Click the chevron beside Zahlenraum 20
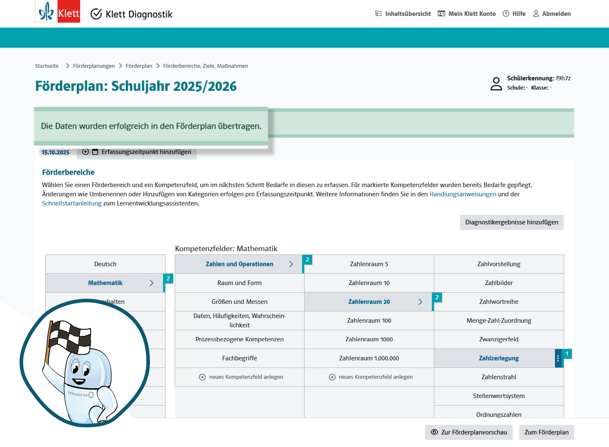 coord(420,302)
